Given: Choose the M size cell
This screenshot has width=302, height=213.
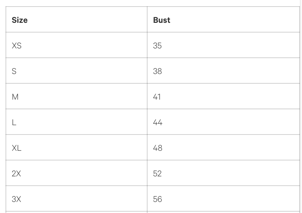Looking at the screenshot, I should pyautogui.click(x=15, y=97).
